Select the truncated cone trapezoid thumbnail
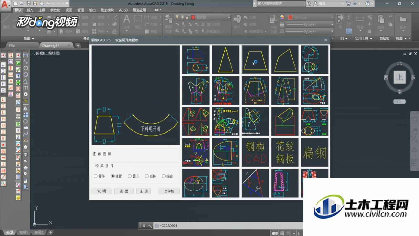 click(x=255, y=59)
